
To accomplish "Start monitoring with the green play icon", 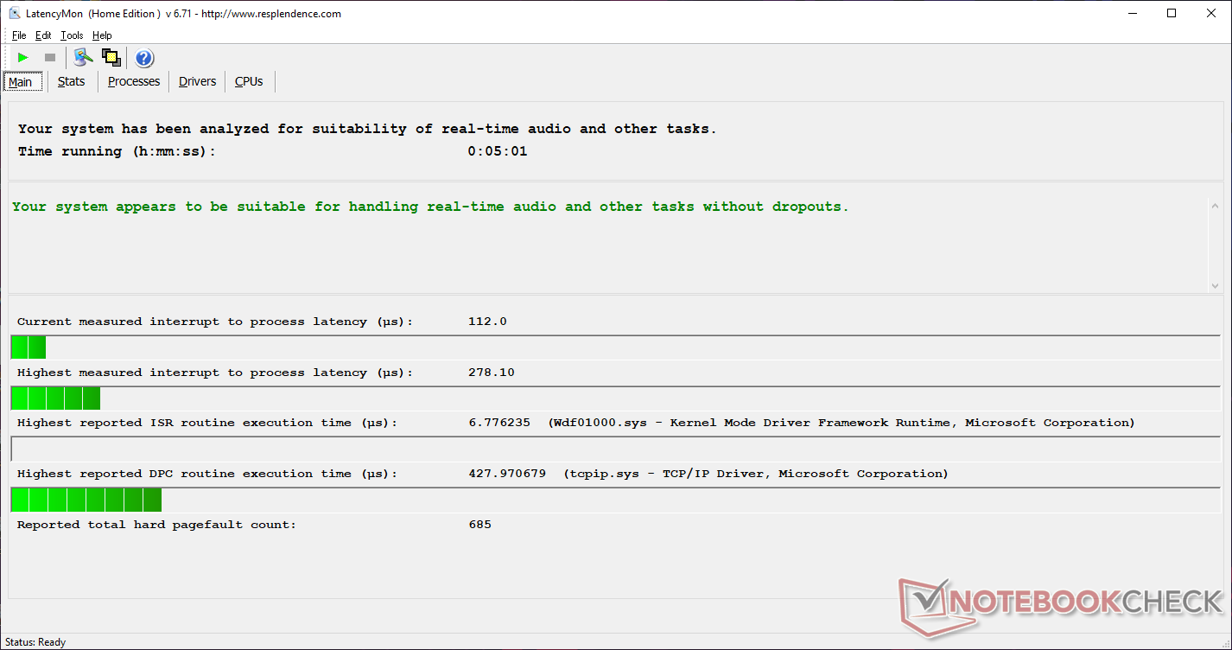I will pos(23,58).
